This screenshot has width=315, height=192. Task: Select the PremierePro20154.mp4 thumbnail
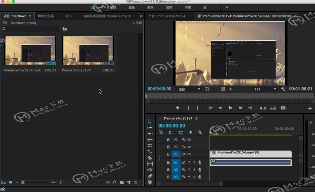tap(30, 50)
